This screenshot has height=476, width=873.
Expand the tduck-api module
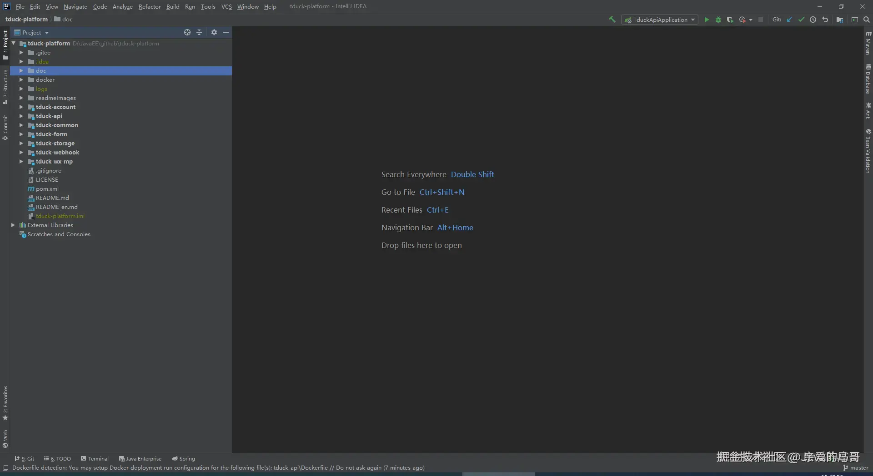21,116
